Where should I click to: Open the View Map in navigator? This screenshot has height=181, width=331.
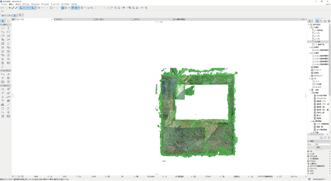[321, 21]
